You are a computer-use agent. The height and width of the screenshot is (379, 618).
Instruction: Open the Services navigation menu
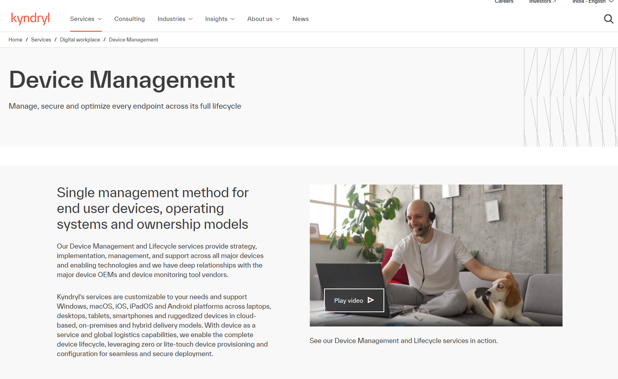tap(86, 19)
